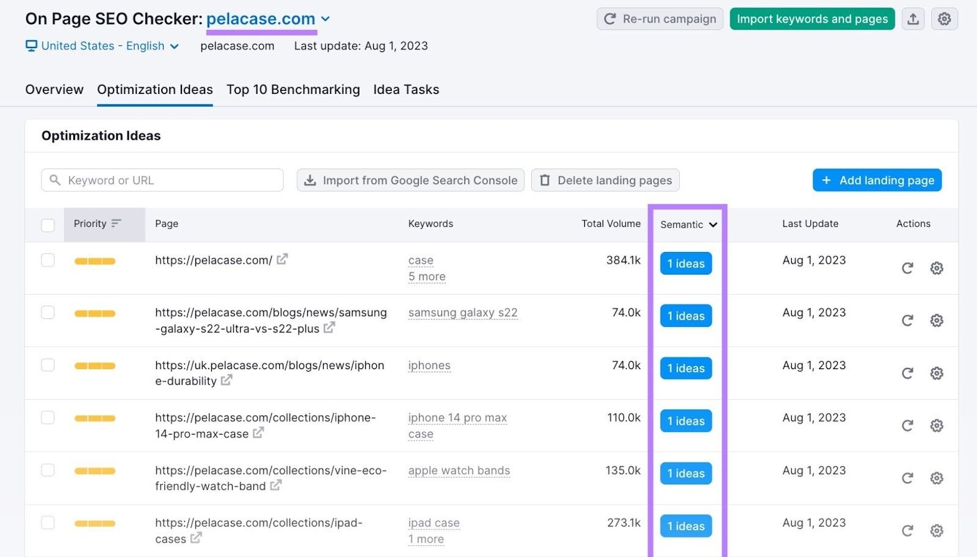The image size is (977, 557).
Task: Open 1 ideas for samsung galaxy s22
Action: (x=686, y=316)
